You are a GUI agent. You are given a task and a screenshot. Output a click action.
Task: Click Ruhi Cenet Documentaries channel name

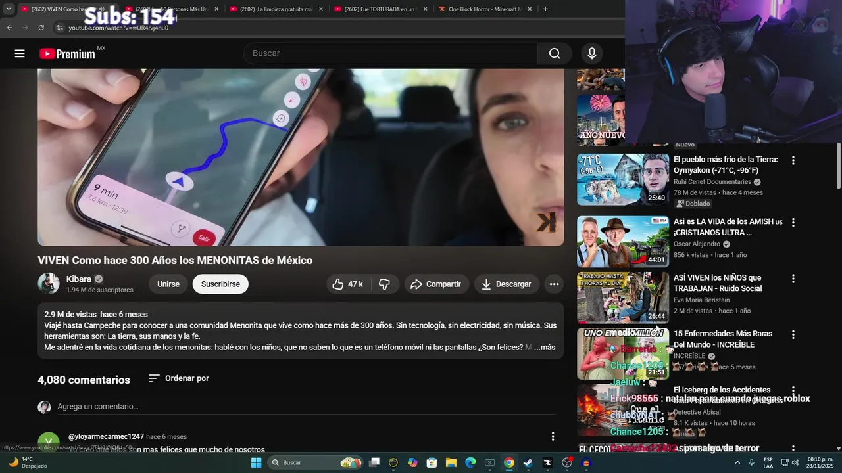(712, 182)
